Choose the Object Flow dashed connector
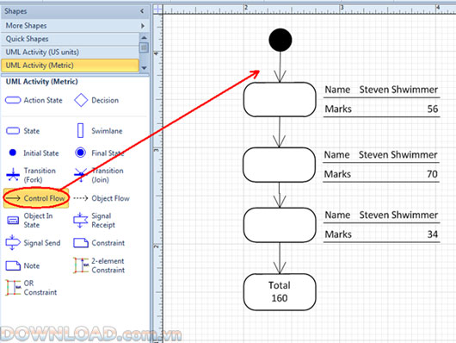This screenshot has width=456, height=343. pos(102,198)
